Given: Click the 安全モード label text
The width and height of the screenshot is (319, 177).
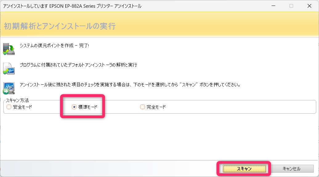Looking at the screenshot, I should tap(22, 107).
